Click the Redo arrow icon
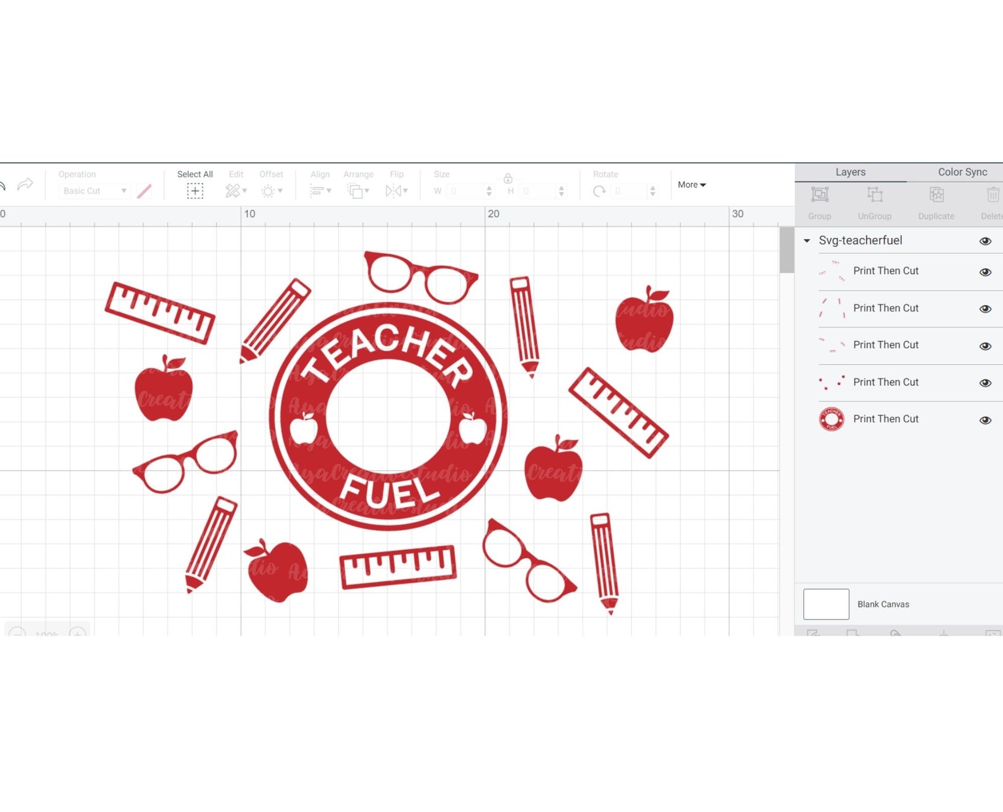 pos(25,184)
